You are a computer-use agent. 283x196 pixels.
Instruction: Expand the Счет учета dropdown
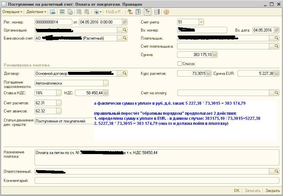coord(201,22)
